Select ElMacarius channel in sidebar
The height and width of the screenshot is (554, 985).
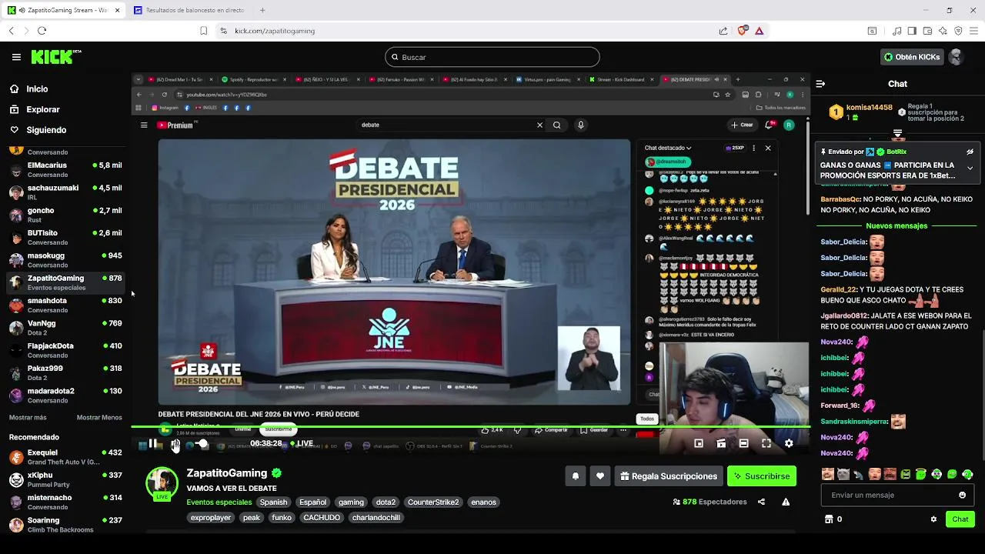click(65, 169)
